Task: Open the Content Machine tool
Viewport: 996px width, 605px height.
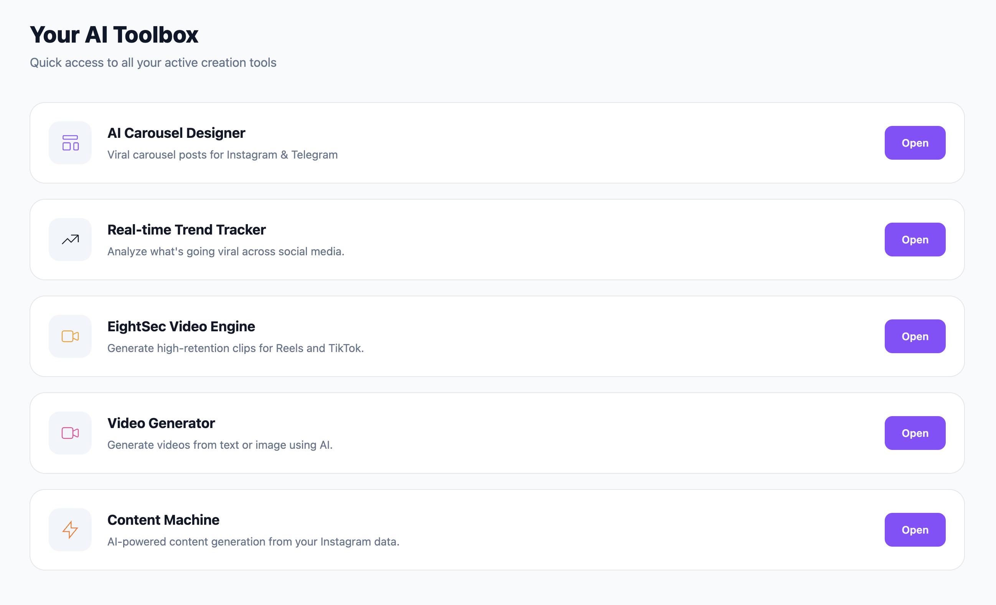Action: (915, 530)
